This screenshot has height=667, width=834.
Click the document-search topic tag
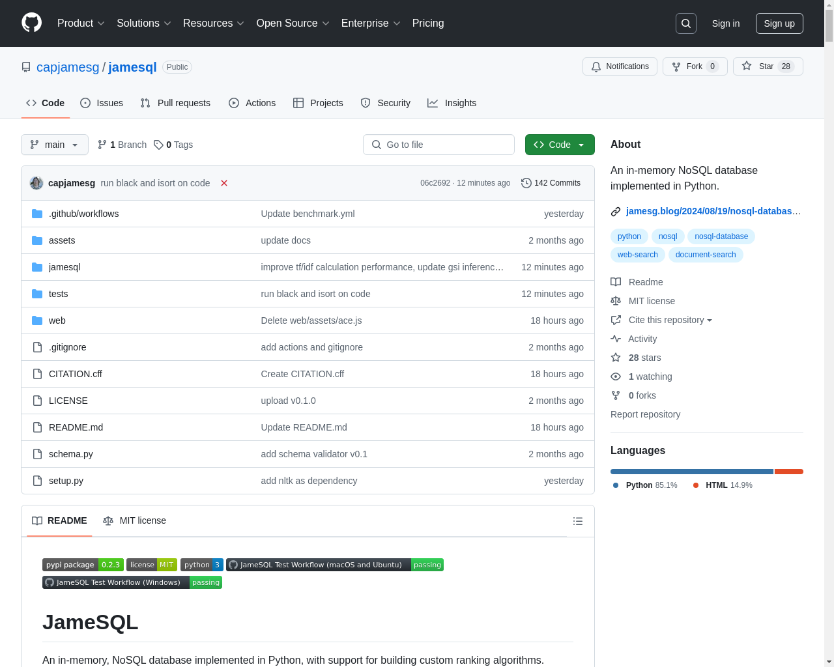706,255
